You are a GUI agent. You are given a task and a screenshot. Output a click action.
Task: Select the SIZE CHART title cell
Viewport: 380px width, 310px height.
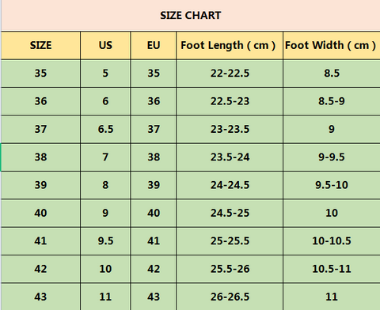(191, 15)
